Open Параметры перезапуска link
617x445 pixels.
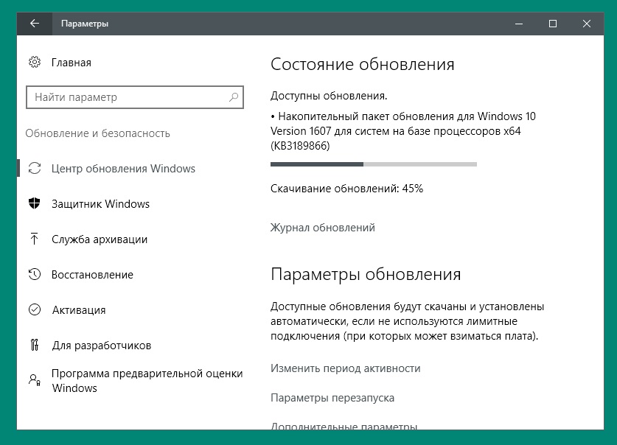coord(332,398)
